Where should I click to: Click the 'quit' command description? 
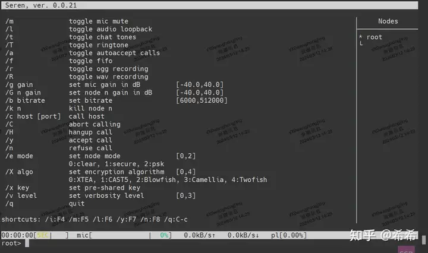[x=77, y=204]
